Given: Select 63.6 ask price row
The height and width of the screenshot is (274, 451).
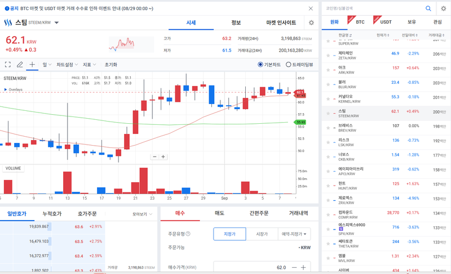Looking at the screenshot, I should tap(52, 227).
